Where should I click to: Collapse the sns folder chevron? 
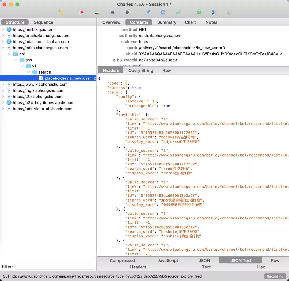16,60
